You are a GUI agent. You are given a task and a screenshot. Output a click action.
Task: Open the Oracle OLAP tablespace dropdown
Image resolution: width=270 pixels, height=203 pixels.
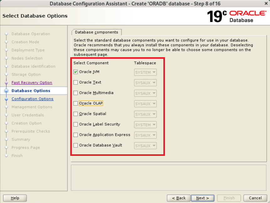pos(145,104)
